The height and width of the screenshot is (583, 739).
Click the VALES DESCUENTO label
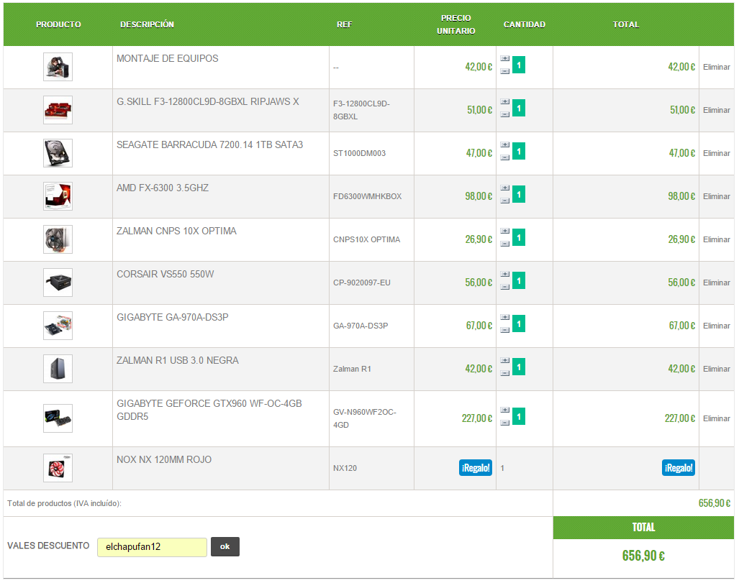point(48,546)
